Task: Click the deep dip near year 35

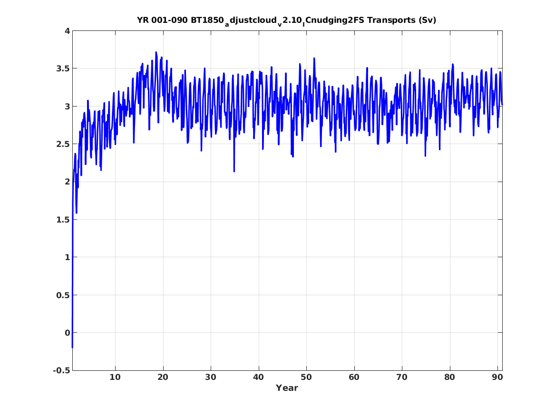Action: [x=234, y=171]
